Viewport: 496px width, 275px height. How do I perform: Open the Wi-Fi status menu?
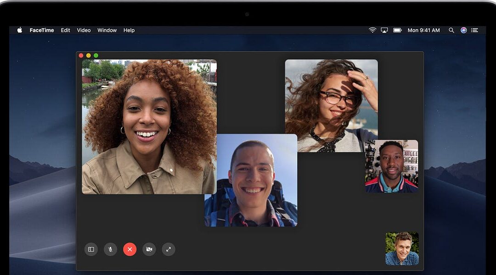tap(372, 30)
